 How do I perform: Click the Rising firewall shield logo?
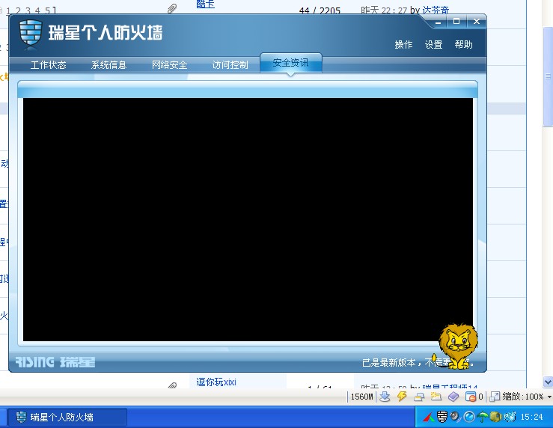[31, 33]
